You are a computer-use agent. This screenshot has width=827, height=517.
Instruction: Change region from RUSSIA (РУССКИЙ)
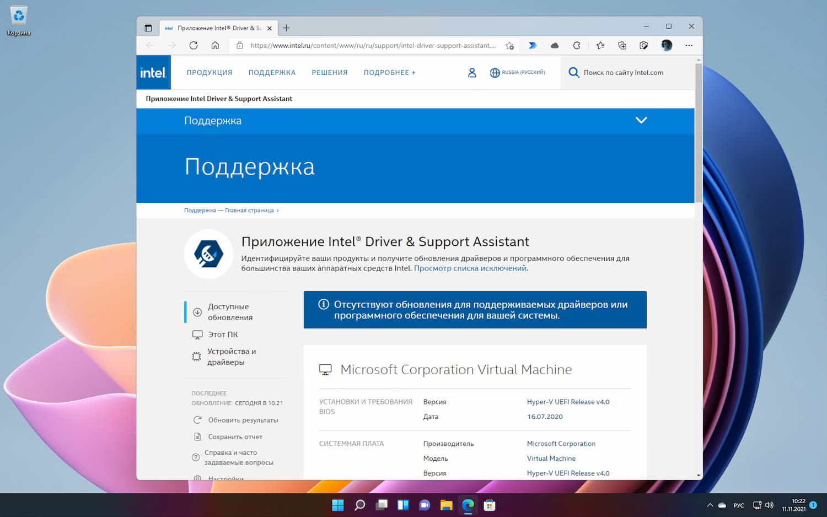[x=517, y=73]
